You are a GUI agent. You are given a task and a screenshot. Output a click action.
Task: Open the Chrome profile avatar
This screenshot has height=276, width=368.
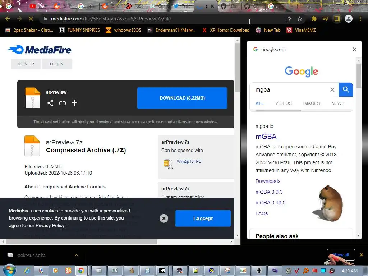(349, 19)
